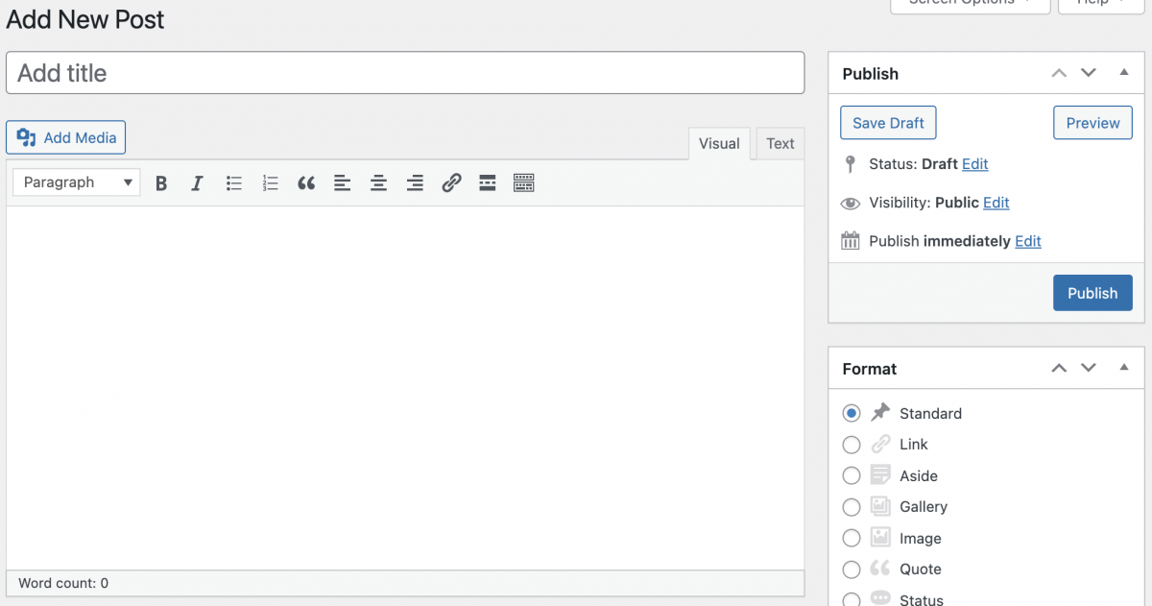
Task: Select the Gallery post format
Action: coord(852,507)
